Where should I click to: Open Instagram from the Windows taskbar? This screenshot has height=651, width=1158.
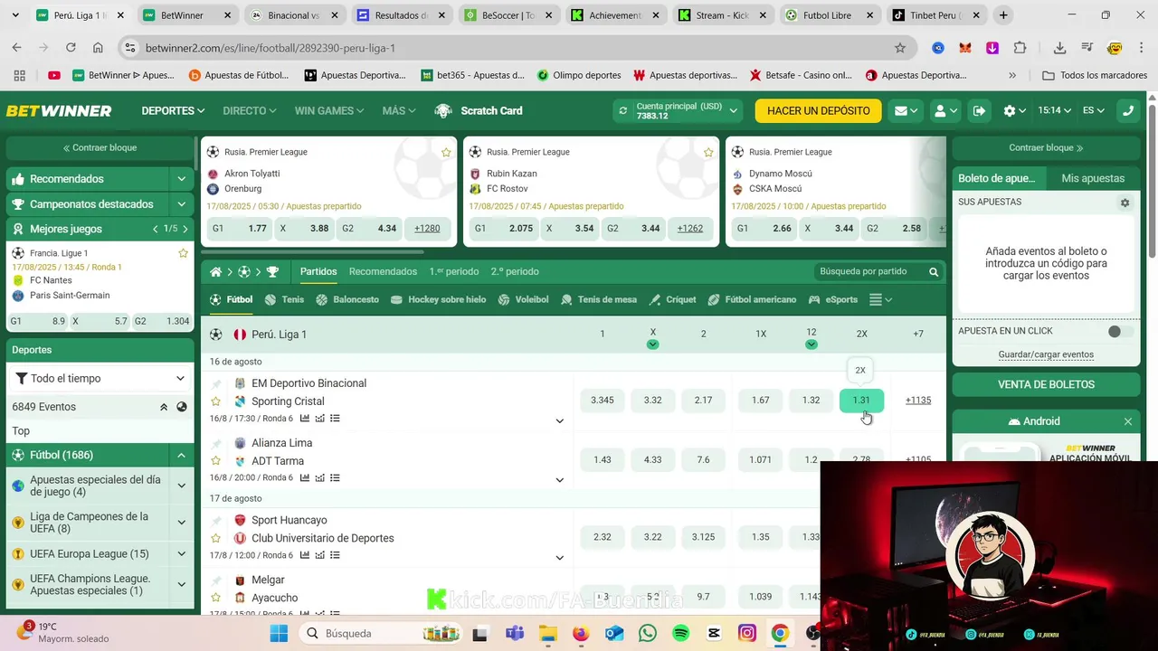pos(746,633)
